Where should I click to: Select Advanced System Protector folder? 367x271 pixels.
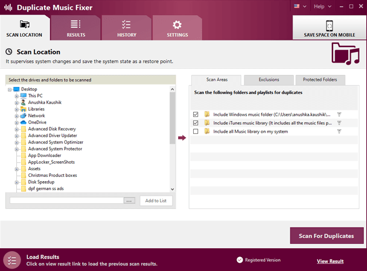[56, 148]
